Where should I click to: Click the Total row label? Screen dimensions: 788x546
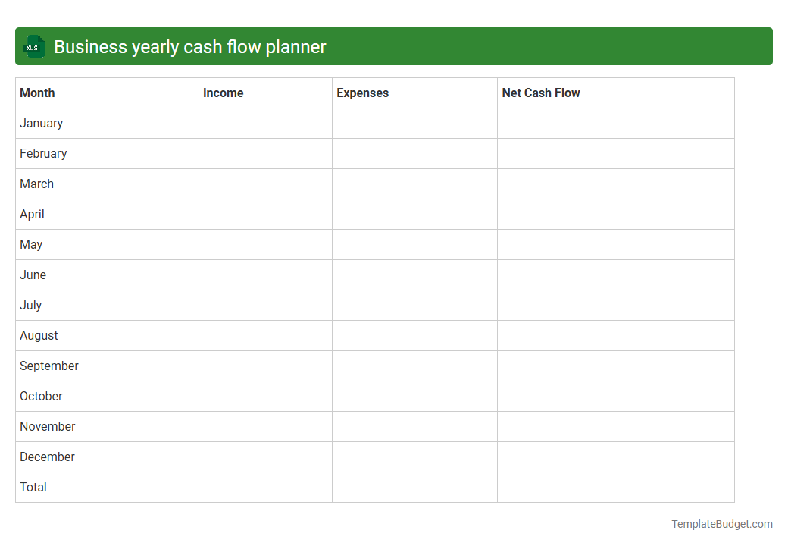(x=33, y=487)
